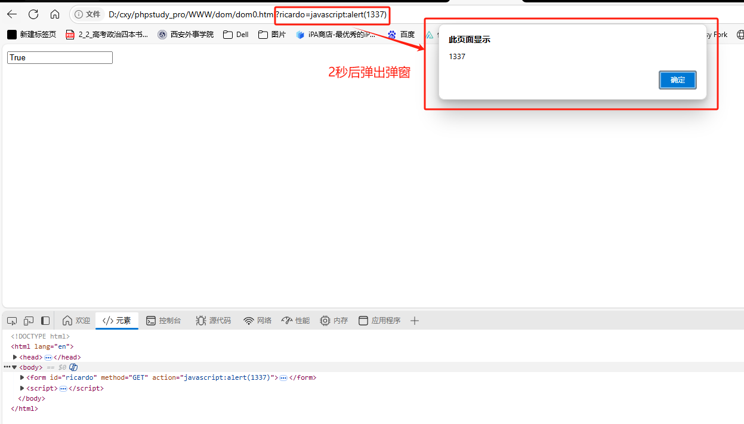Expand the <form id="ricardo"> node arrow
This screenshot has height=424, width=744.
point(22,377)
